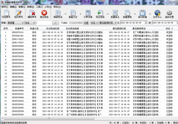Viewport: 178px width, 124px height.
Task: Expand the arrow next to 查看方式
Action: point(80,14)
